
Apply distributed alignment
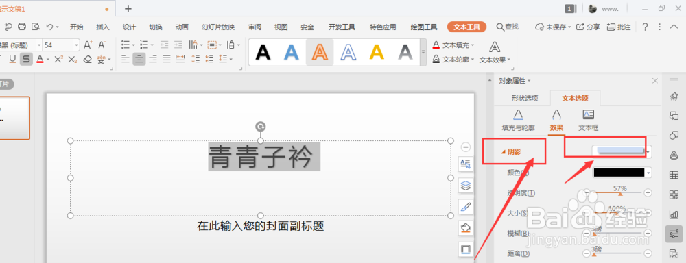click(x=180, y=59)
